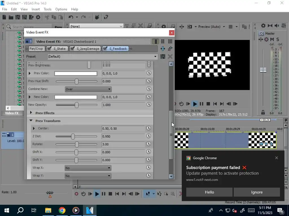Animate the New Opacity parameter
The width and height of the screenshot is (289, 216).
click(149, 105)
